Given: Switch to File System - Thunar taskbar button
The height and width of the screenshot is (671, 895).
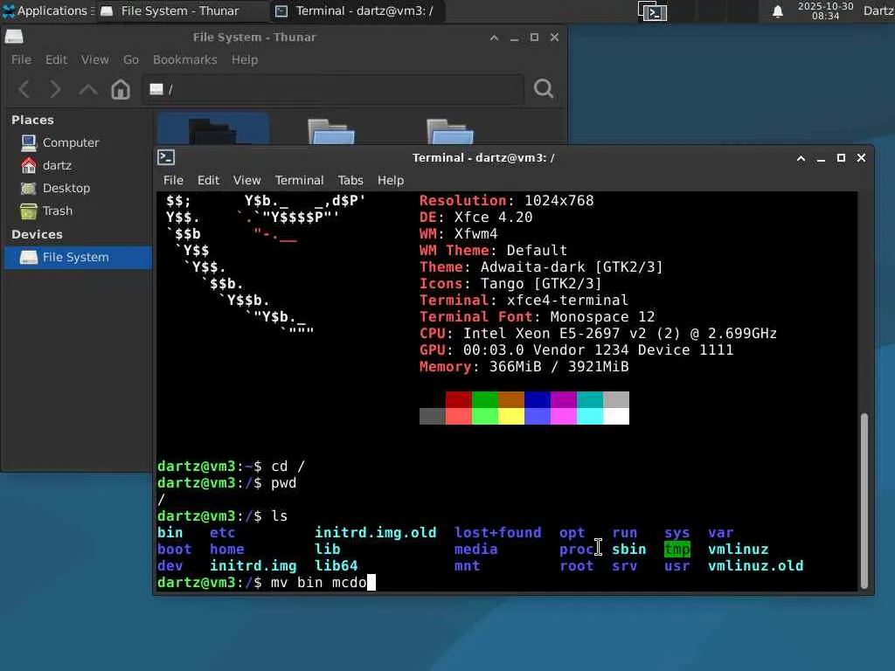Looking at the screenshot, I should coord(182,10).
